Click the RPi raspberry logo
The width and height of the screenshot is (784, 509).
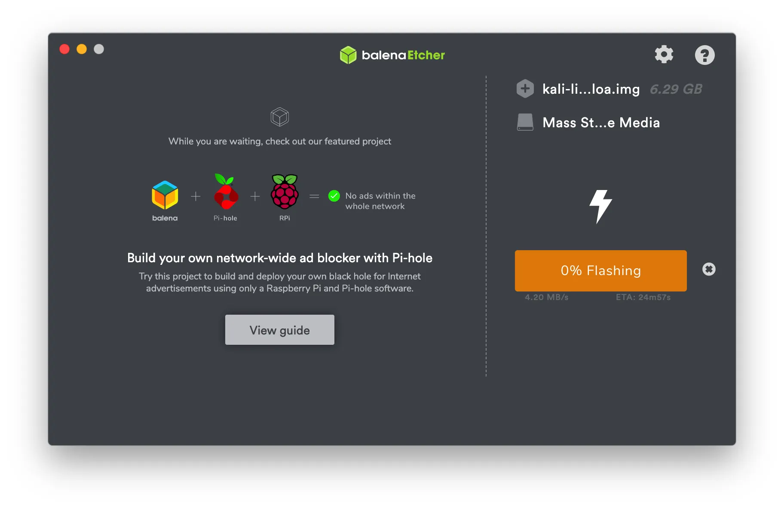pos(285,191)
